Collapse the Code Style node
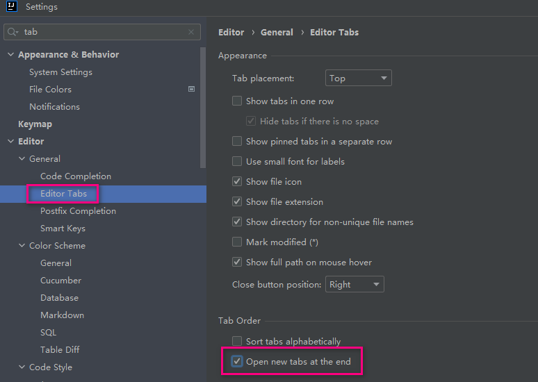Screen dimensions: 538x382 pyautogui.click(x=22, y=367)
